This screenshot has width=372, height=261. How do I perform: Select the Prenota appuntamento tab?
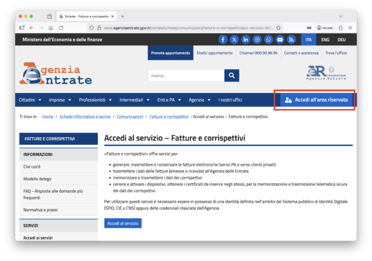point(170,53)
